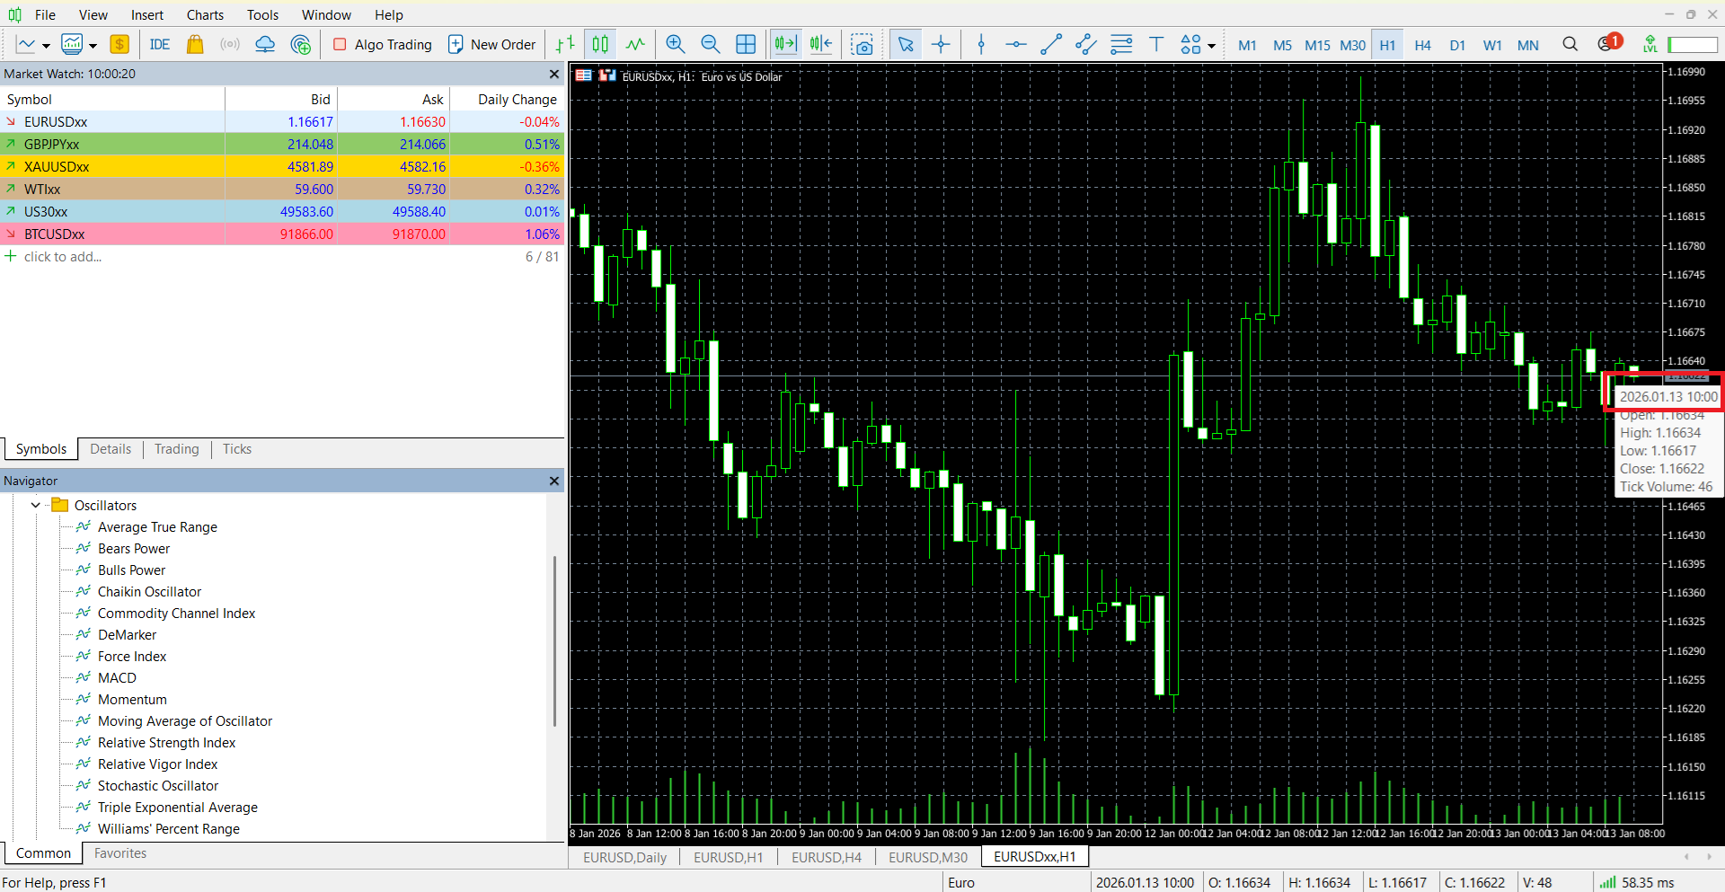Open the Charts menu
This screenshot has height=892, width=1725.
coord(205,14)
